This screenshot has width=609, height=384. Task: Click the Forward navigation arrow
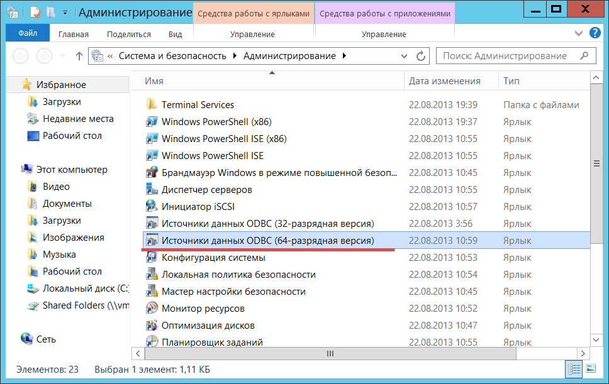point(44,56)
